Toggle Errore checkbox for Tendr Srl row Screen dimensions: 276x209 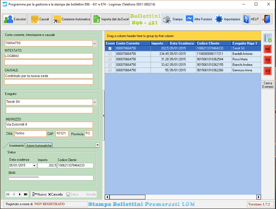click(110, 48)
